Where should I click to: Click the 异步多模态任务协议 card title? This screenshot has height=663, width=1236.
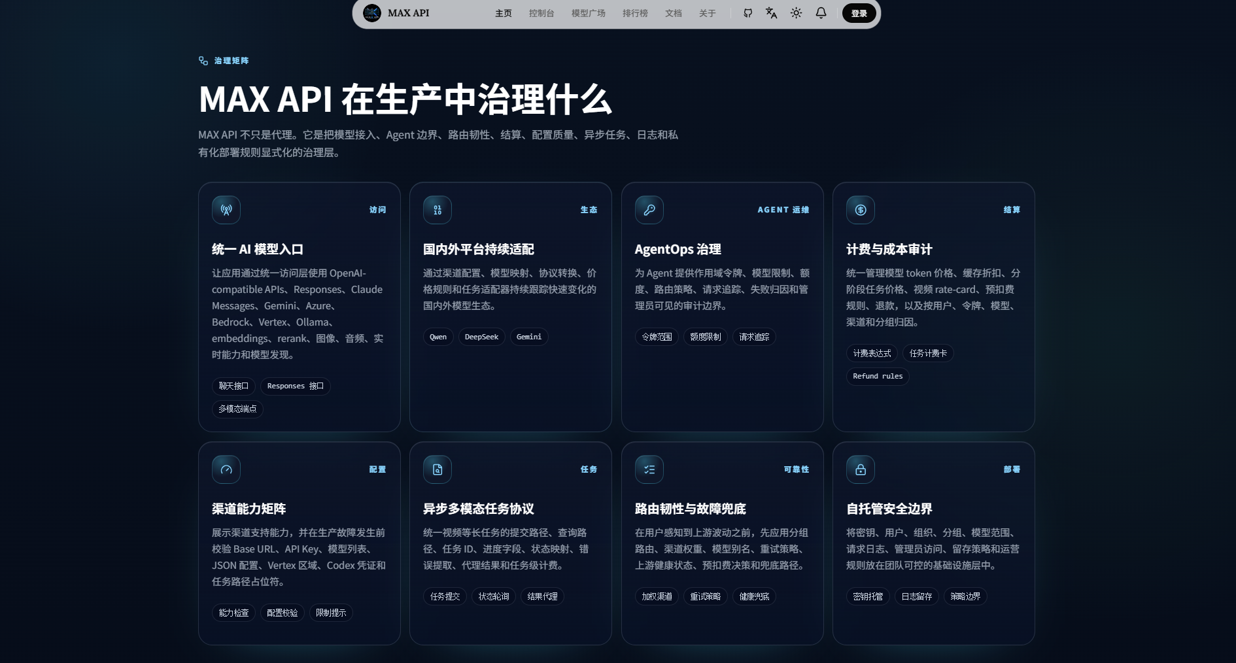(479, 509)
